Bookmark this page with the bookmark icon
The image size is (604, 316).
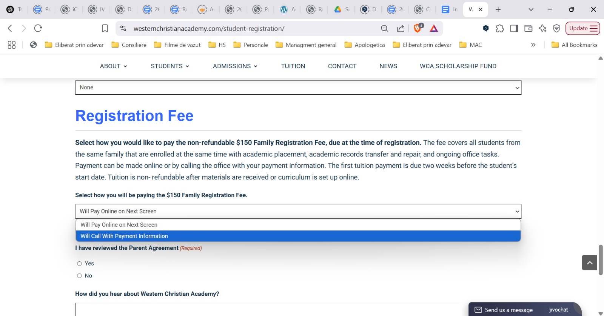coord(105,28)
